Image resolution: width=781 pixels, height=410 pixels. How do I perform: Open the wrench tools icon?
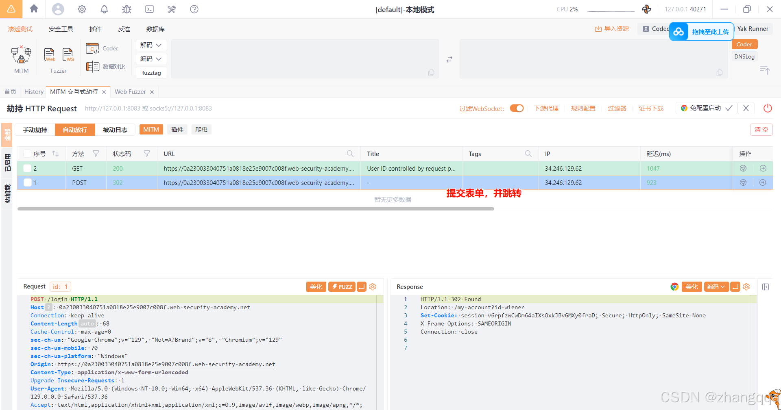pos(172,9)
